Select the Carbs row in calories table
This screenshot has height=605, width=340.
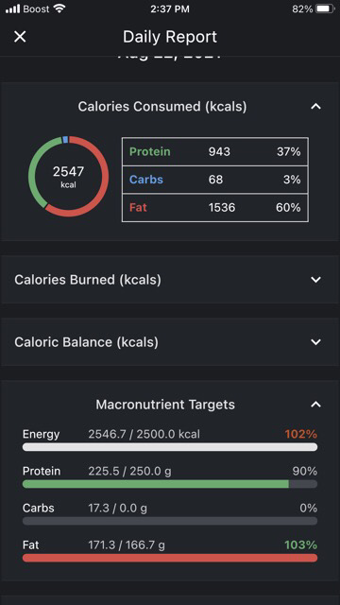[x=215, y=180]
